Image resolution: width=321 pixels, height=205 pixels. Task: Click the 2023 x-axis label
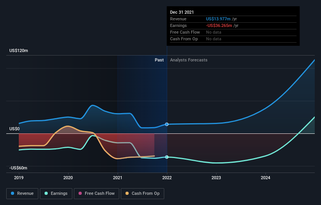coord(216,178)
